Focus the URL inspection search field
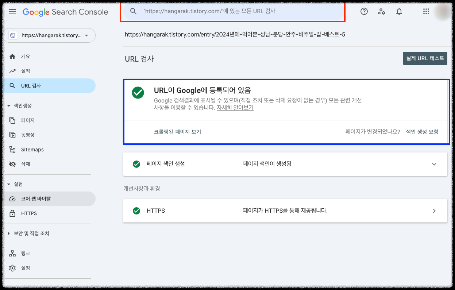This screenshot has width=455, height=290. point(234,11)
